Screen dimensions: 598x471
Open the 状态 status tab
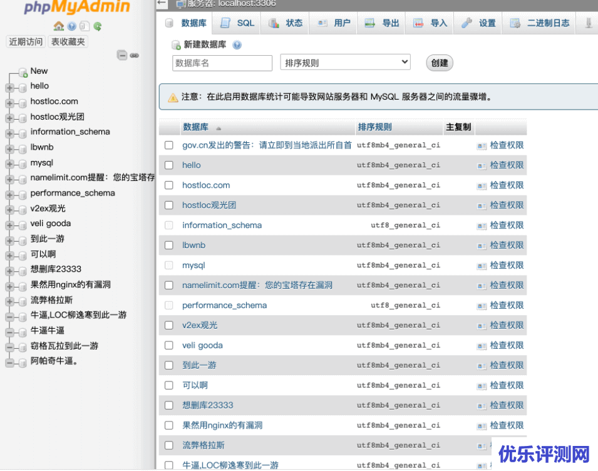(285, 23)
